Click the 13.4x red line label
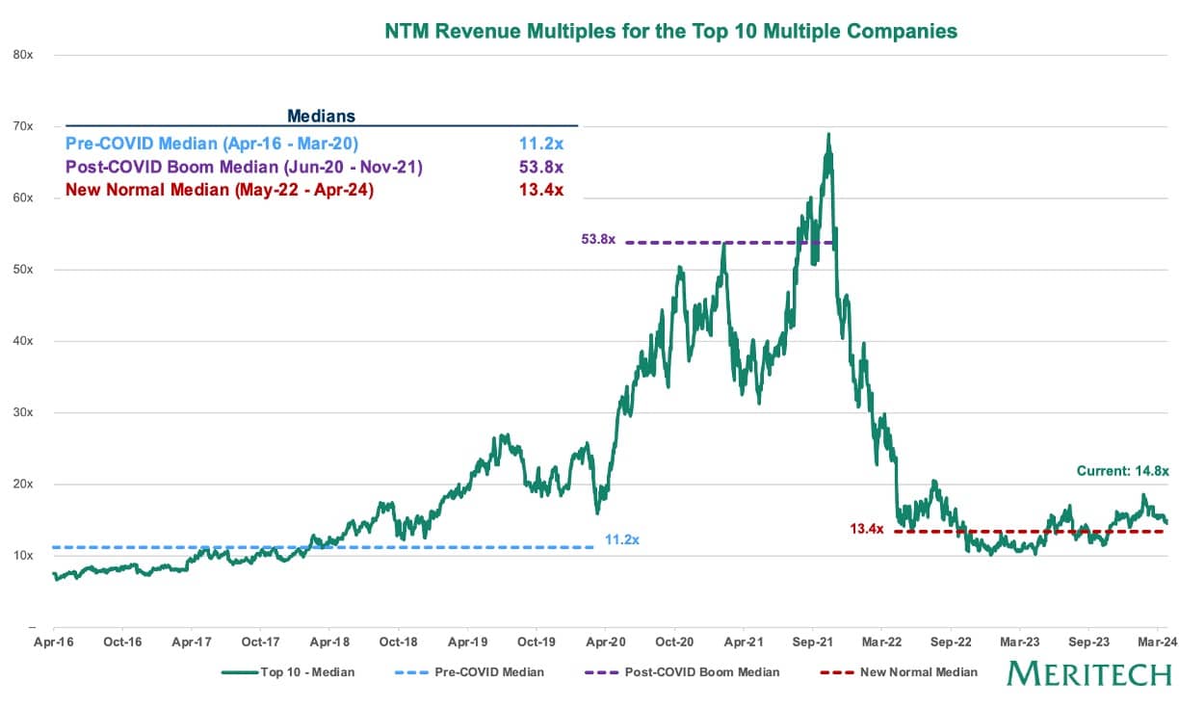This screenshot has height=709, width=1179. coord(866,528)
